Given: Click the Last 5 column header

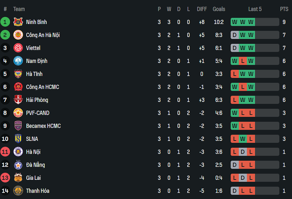Looking at the screenshot, I should tap(255, 9).
